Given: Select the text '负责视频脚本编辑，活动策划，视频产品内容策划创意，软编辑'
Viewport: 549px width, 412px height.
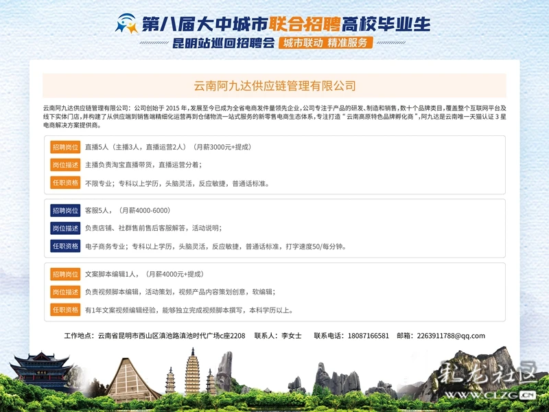Looking at the screenshot, I should point(180,293).
